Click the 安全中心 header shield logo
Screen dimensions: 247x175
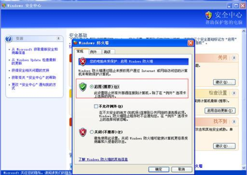[209, 16]
